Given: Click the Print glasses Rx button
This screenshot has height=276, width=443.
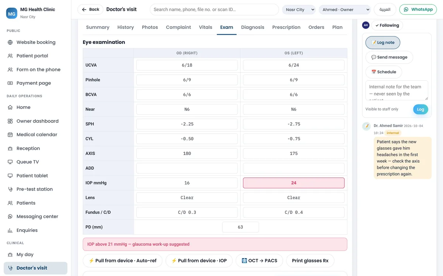Looking at the screenshot, I should (310, 261).
